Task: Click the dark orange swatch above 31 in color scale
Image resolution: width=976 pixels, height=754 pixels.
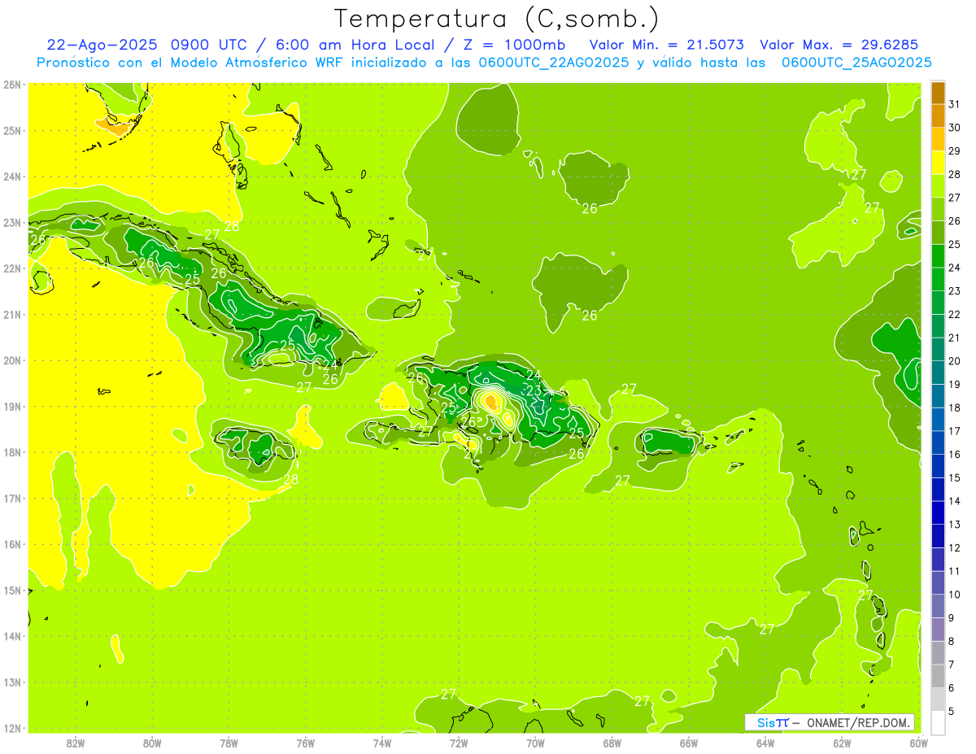Action: (938, 93)
